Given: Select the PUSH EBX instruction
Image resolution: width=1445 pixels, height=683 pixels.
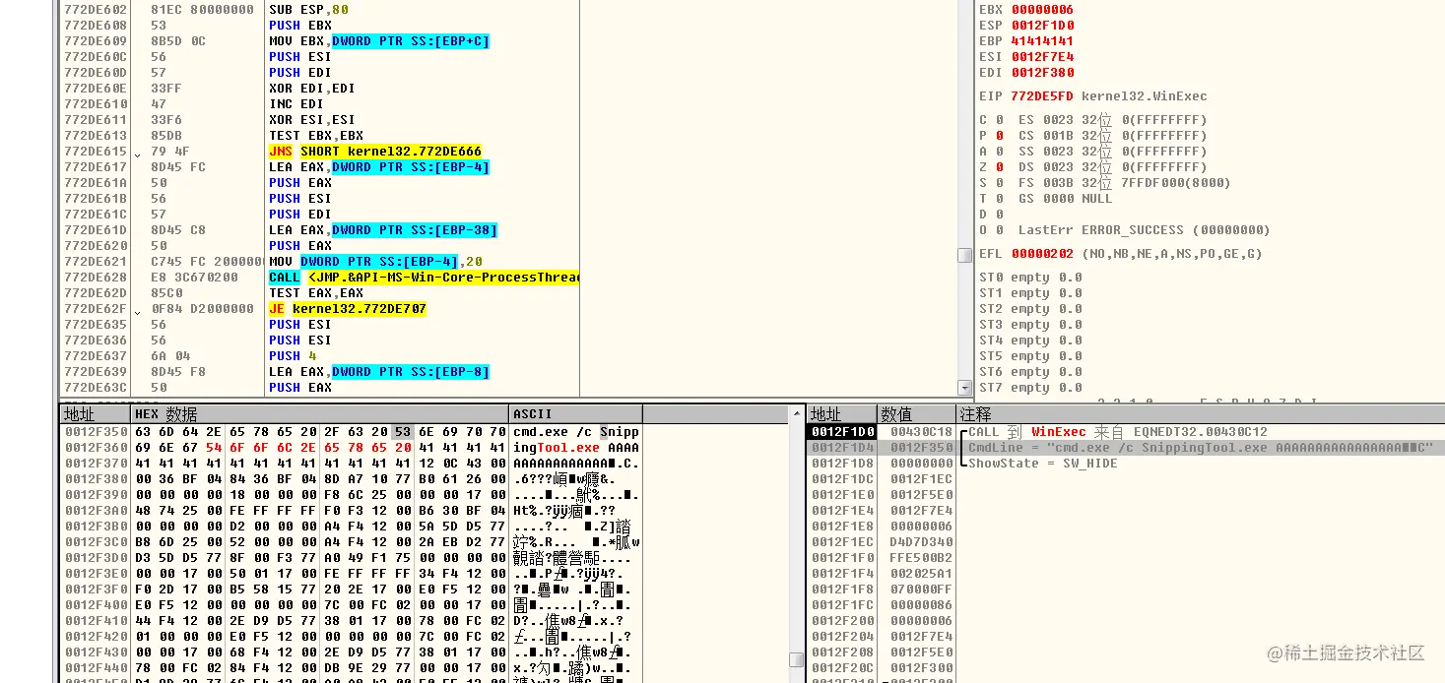Looking at the screenshot, I should click(300, 26).
